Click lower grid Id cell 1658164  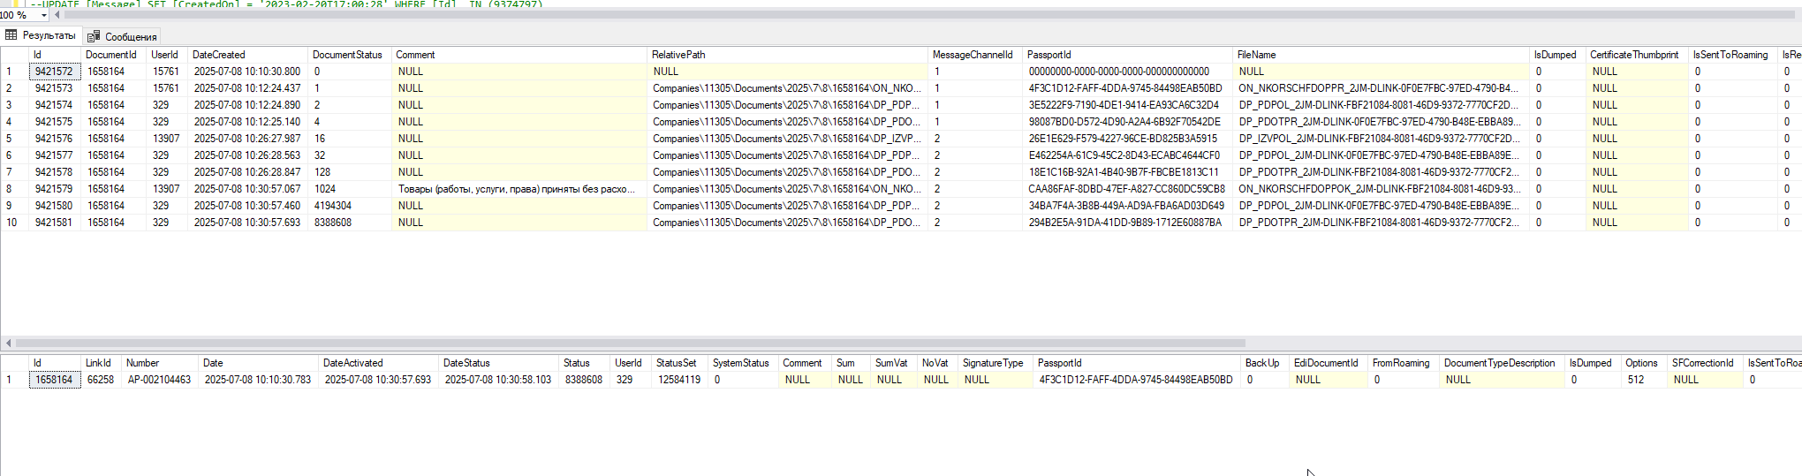click(55, 380)
